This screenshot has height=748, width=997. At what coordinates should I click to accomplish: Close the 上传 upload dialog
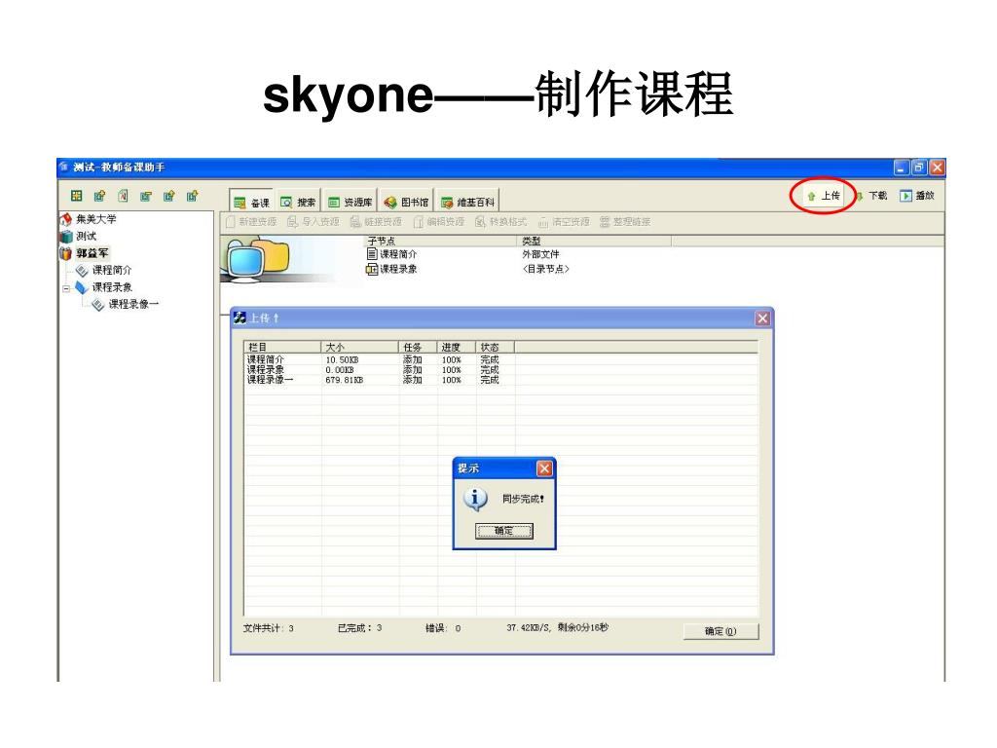pos(762,318)
